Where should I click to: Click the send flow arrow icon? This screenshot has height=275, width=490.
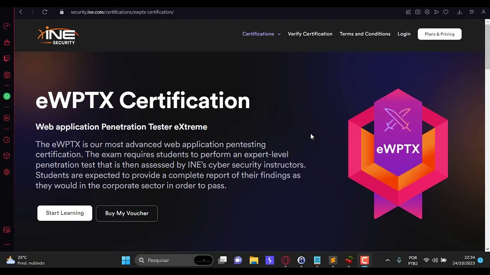tap(436, 12)
